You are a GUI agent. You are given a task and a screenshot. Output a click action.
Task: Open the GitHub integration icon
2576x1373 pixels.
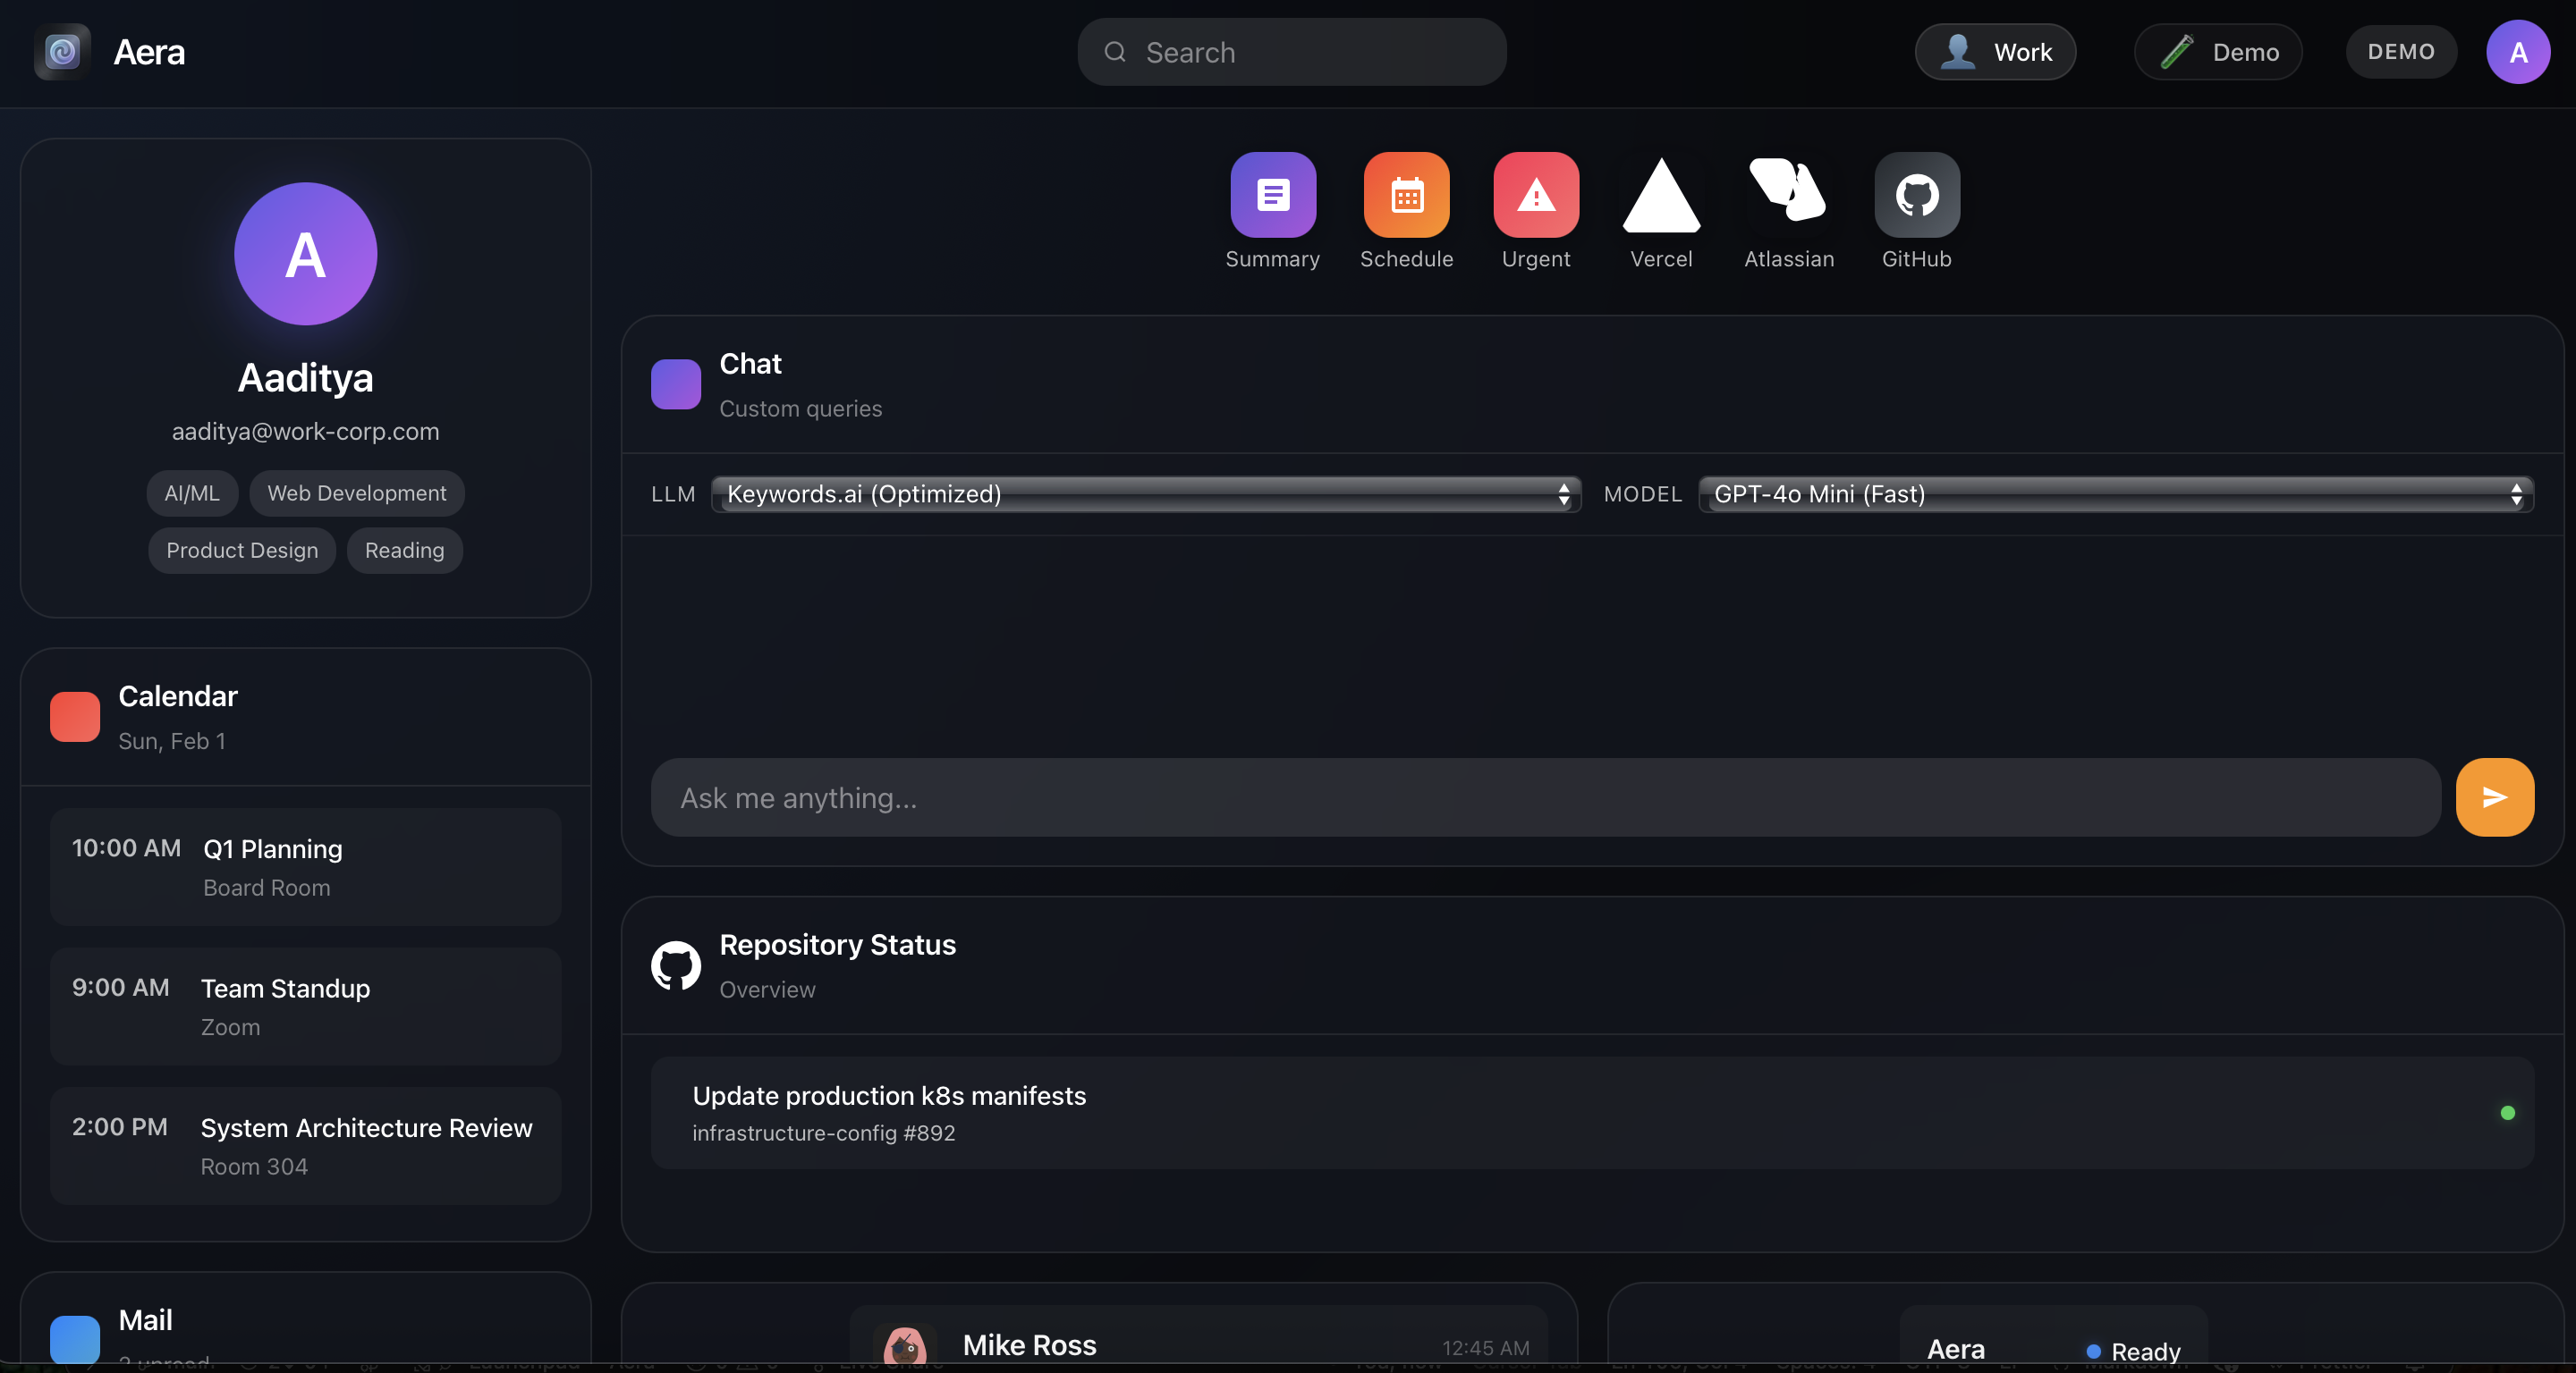click(x=1916, y=195)
